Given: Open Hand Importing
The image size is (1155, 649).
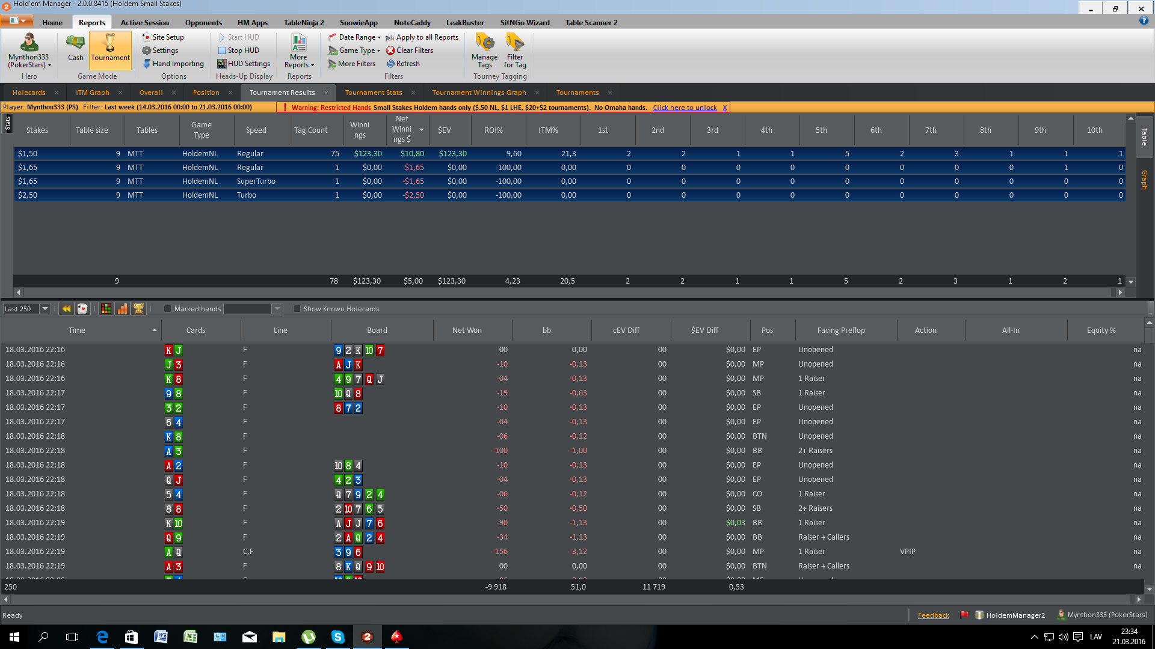Looking at the screenshot, I should click(173, 64).
